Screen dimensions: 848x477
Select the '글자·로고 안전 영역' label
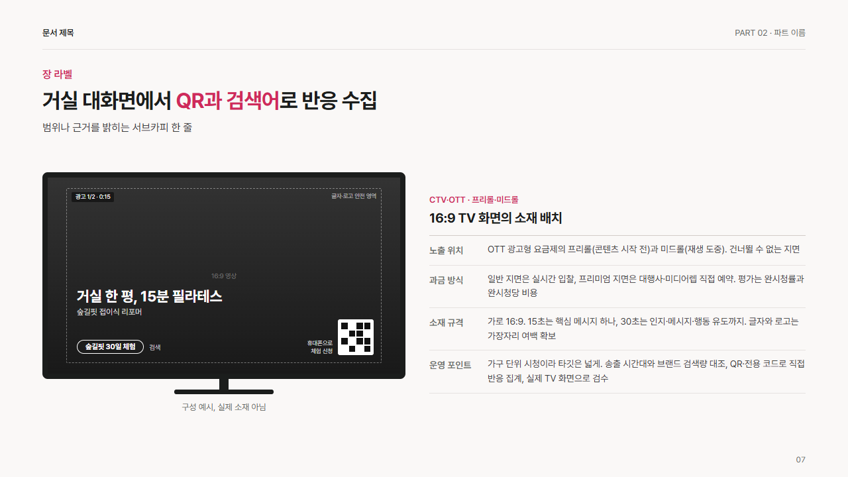click(354, 196)
